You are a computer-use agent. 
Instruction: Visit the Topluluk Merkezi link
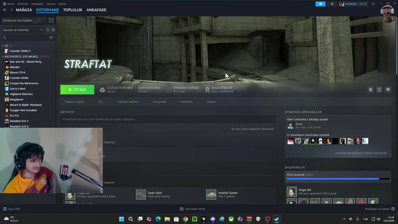(128, 102)
